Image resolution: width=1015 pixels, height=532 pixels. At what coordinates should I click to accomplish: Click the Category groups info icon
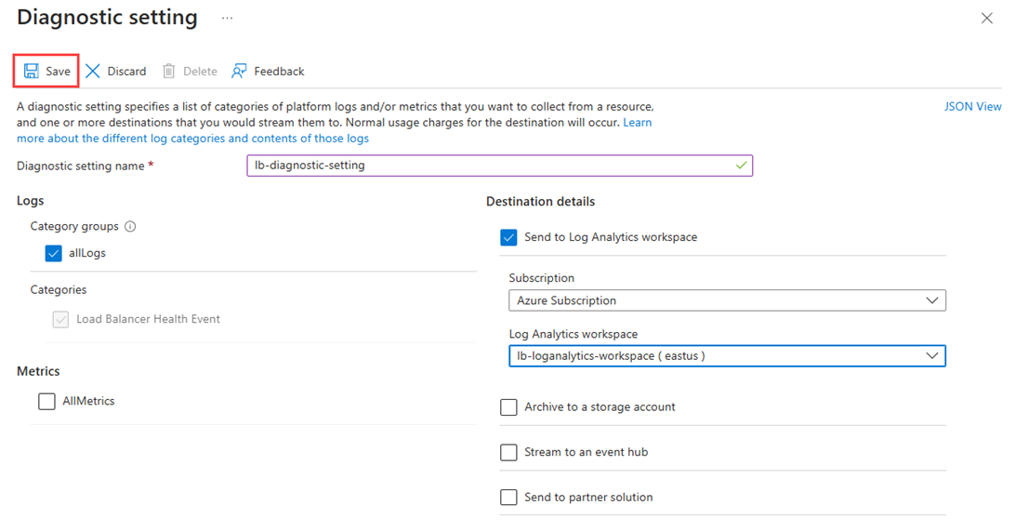pos(131,226)
